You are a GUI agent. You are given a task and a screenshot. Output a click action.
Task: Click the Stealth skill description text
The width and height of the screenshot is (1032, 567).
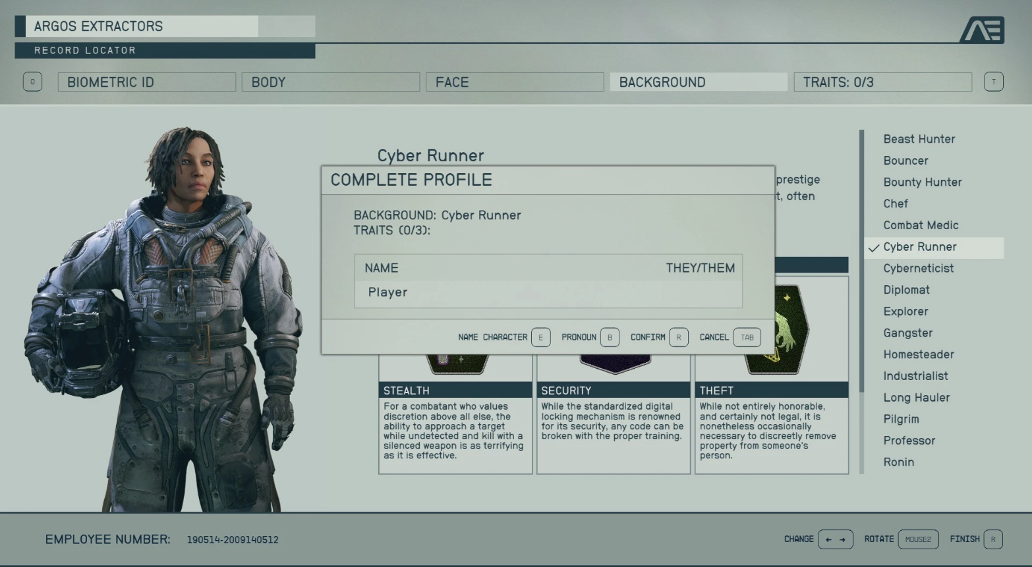pyautogui.click(x=453, y=431)
